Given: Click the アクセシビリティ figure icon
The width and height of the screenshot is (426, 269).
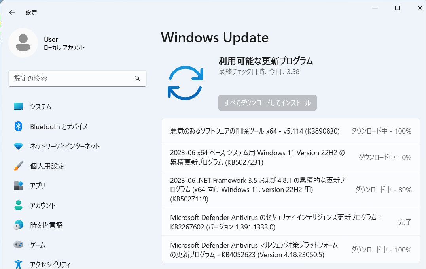Looking at the screenshot, I should (x=19, y=264).
